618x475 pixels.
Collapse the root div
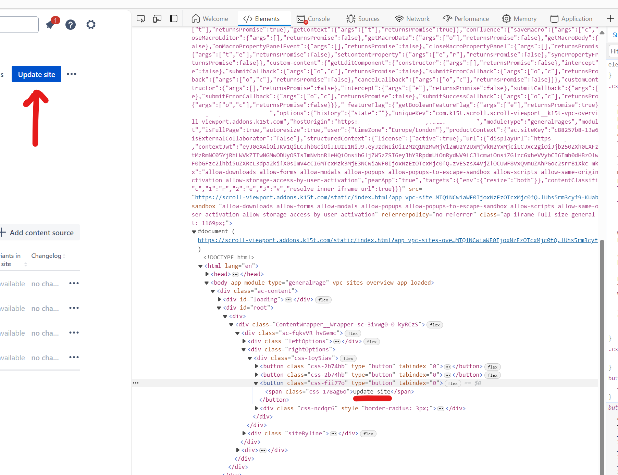point(219,308)
